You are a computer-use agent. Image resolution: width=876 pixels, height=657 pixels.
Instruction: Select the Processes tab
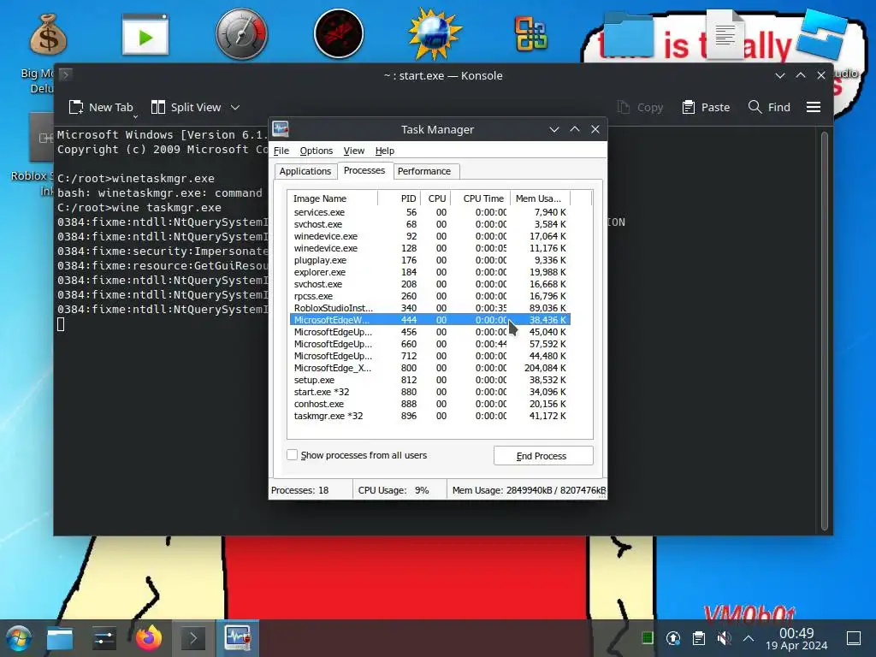364,170
